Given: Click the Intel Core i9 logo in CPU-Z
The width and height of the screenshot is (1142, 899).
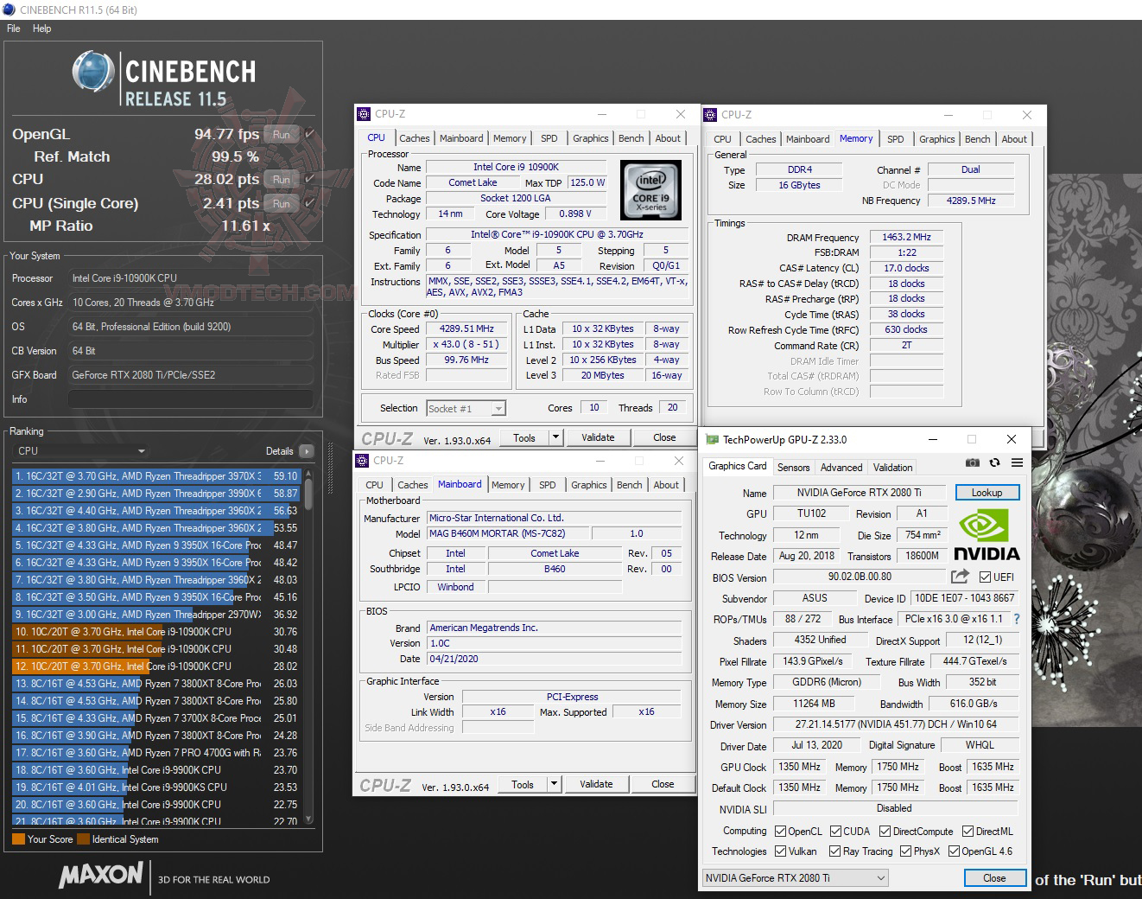Looking at the screenshot, I should [650, 190].
